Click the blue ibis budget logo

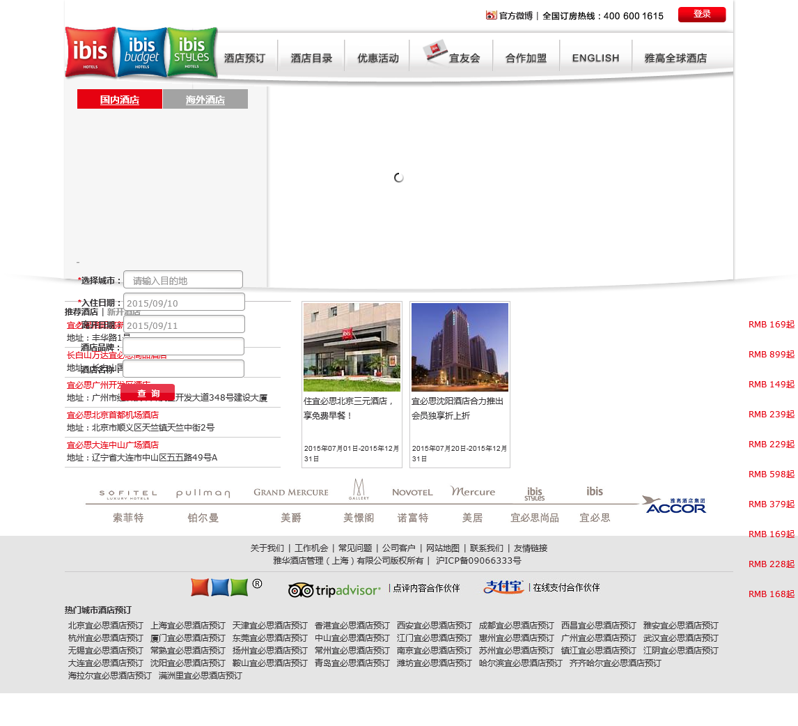point(141,52)
